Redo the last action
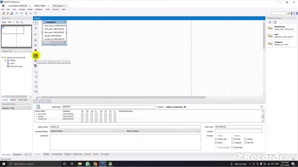Image resolution: width=298 pixels, height=167 pixels. (x=21, y=13)
